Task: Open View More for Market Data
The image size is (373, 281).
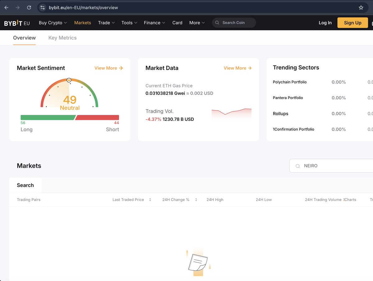Action: click(238, 68)
